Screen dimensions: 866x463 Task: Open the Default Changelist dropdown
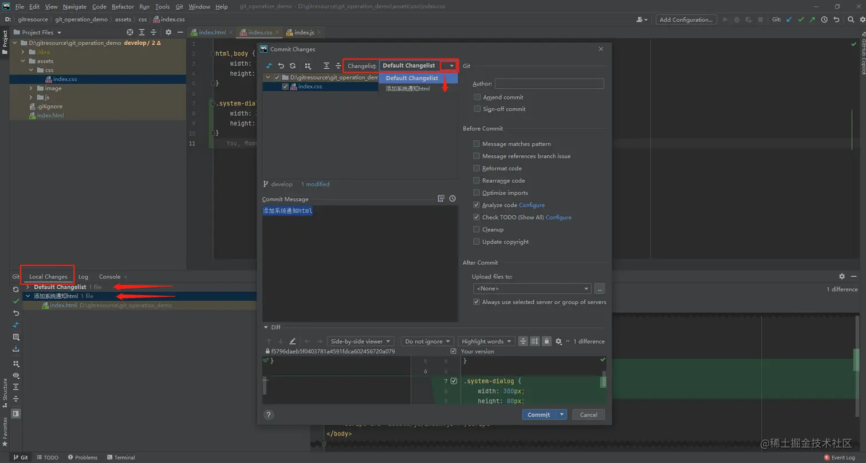[x=450, y=65]
